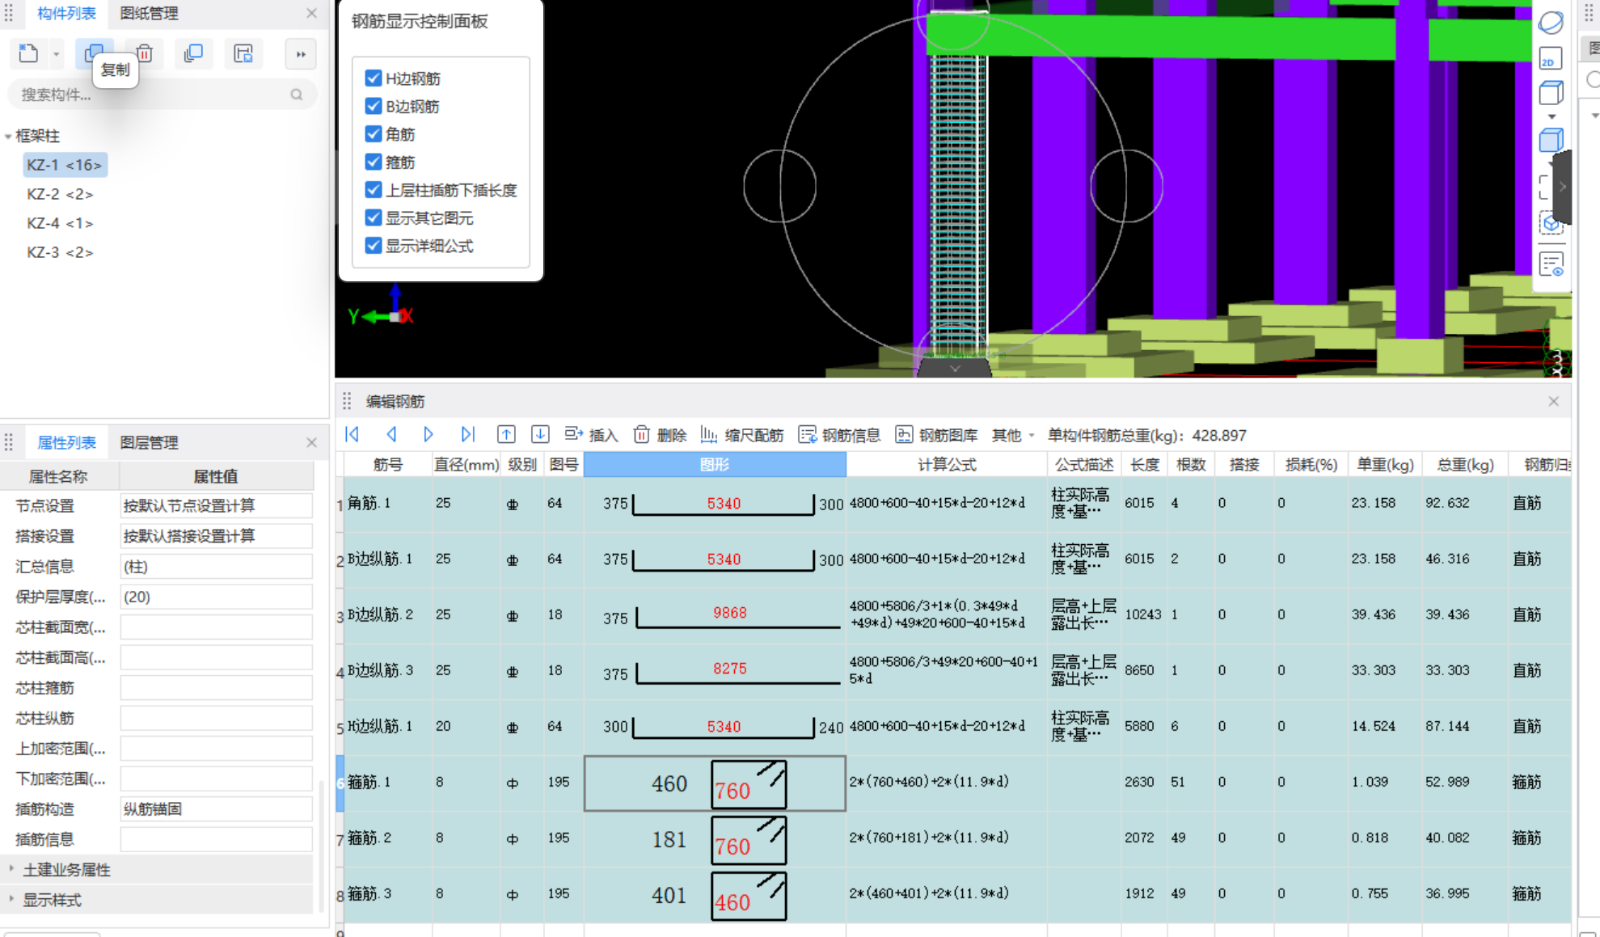This screenshot has height=937, width=1600.
Task: Click the dark side panel expand arrow
Action: [x=1563, y=187]
